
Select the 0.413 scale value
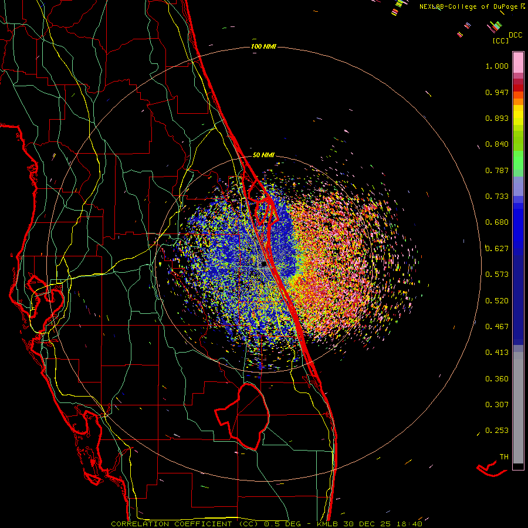coord(497,352)
